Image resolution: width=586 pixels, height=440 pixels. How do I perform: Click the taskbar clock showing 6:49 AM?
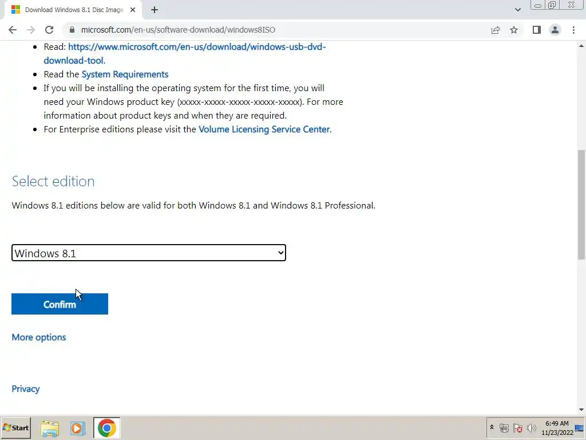557,427
